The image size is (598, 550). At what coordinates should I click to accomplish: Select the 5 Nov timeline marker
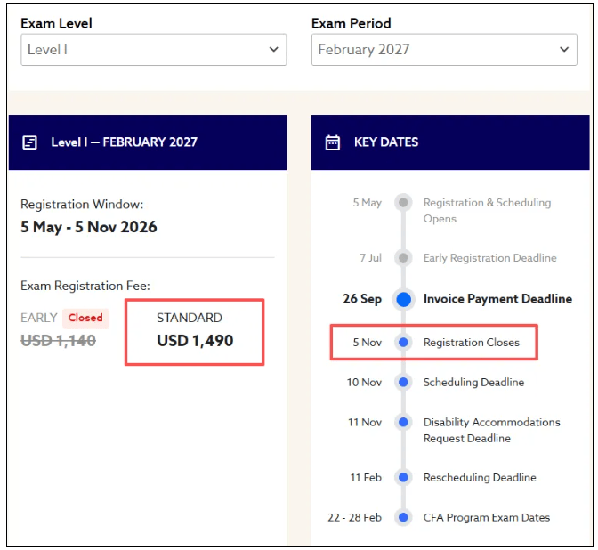(x=403, y=342)
